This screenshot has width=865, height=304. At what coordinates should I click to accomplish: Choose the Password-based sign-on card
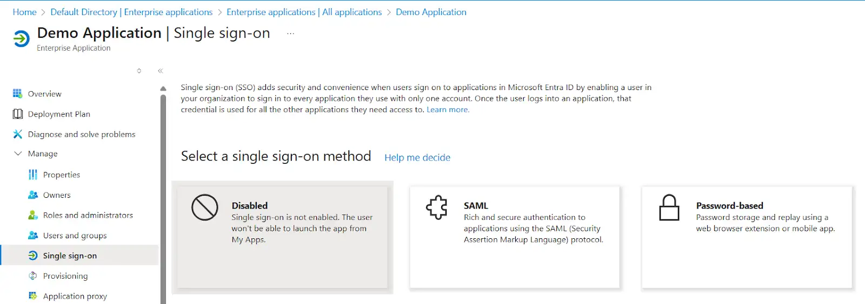tap(747, 237)
